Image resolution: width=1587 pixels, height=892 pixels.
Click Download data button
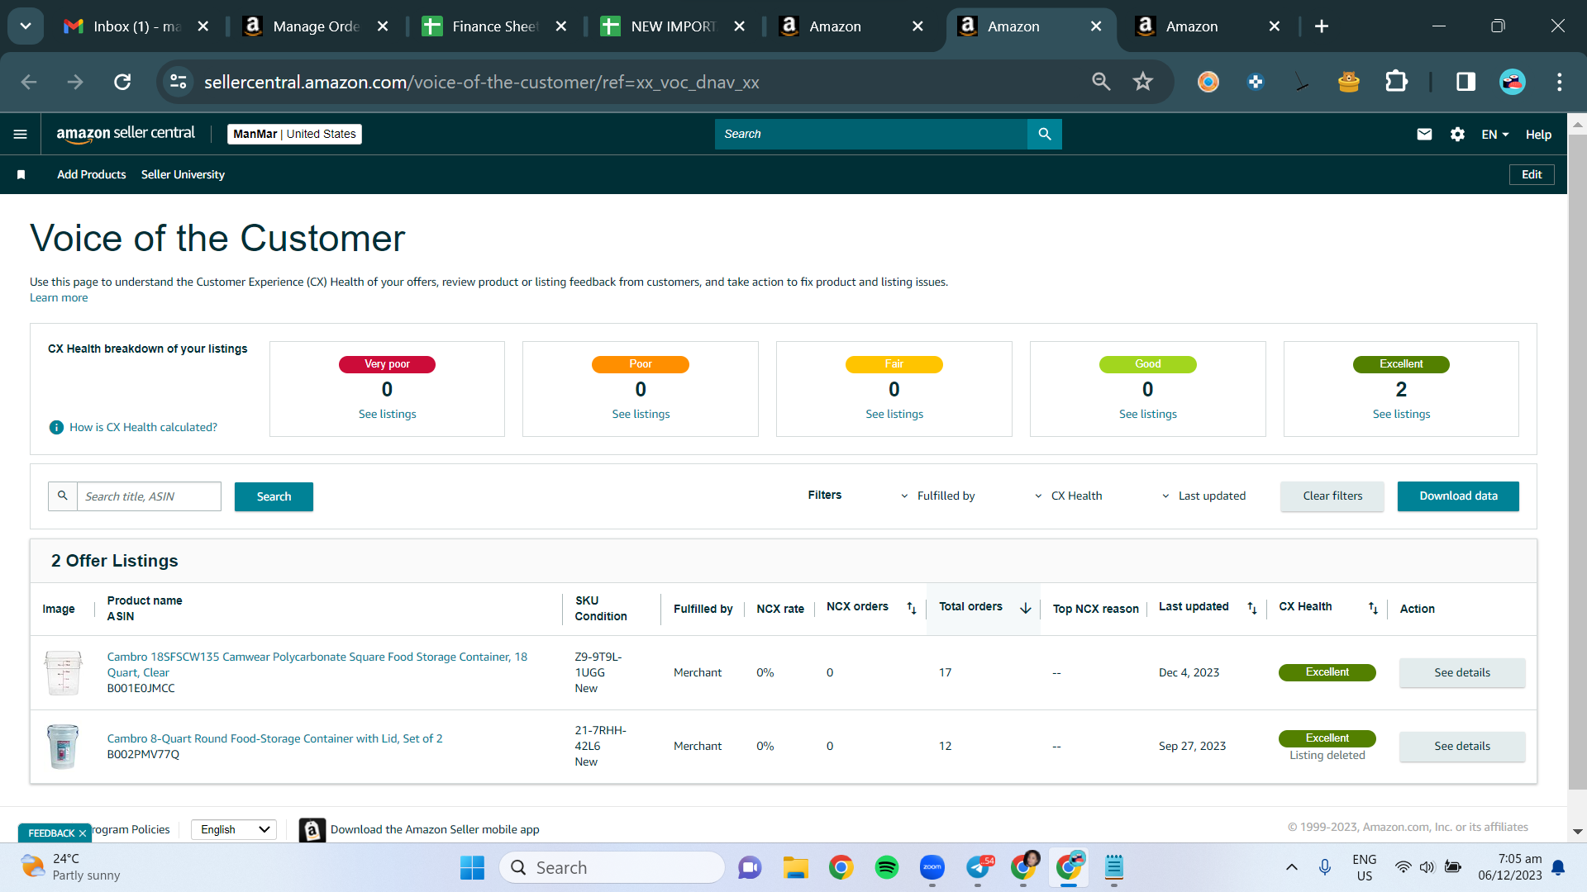pos(1458,496)
